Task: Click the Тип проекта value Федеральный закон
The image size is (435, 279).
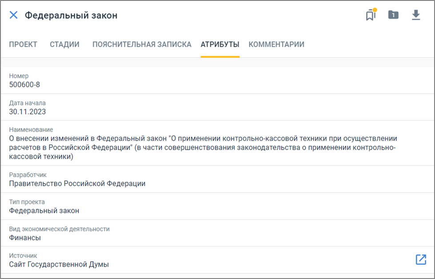Action: pyautogui.click(x=44, y=211)
